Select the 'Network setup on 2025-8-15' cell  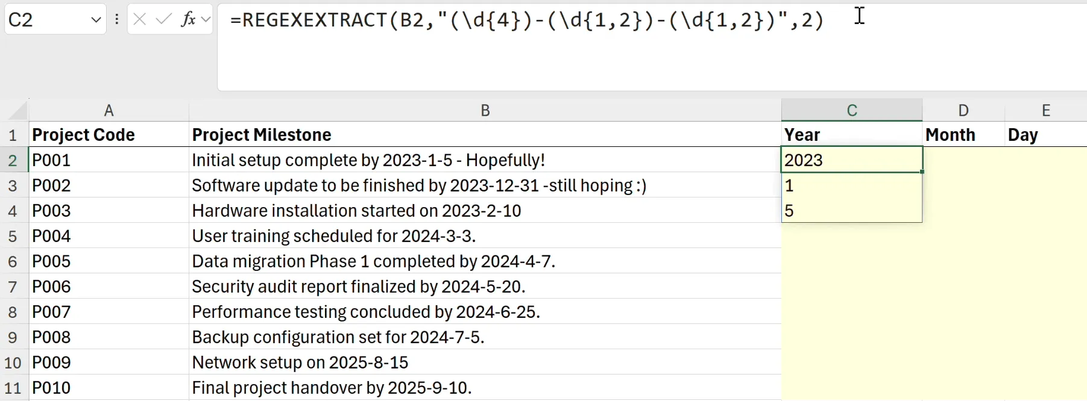click(485, 362)
